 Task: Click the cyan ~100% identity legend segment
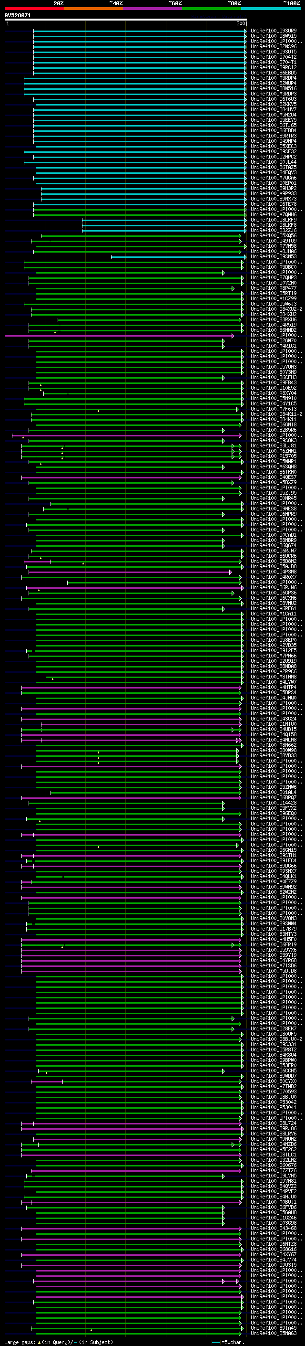coord(271,9)
